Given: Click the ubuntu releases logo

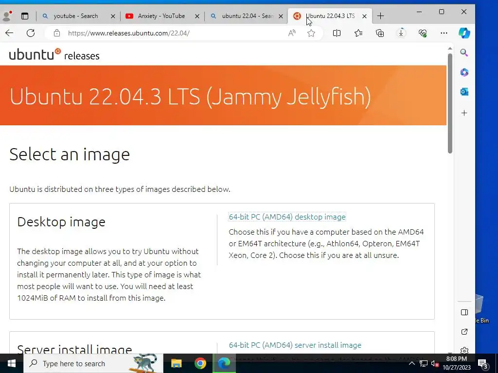Looking at the screenshot, I should coord(54,54).
